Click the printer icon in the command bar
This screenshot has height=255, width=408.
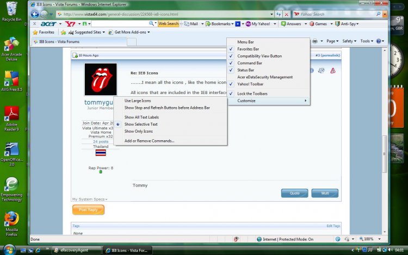315,41
